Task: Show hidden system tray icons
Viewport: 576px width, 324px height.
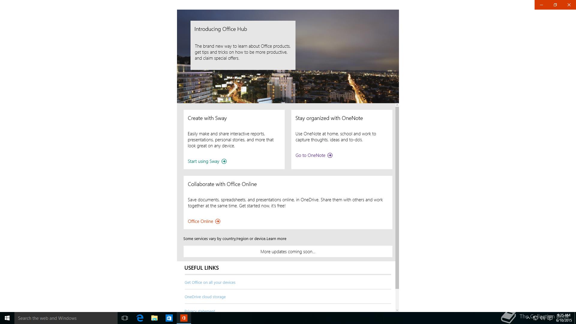Action: pyautogui.click(x=528, y=318)
